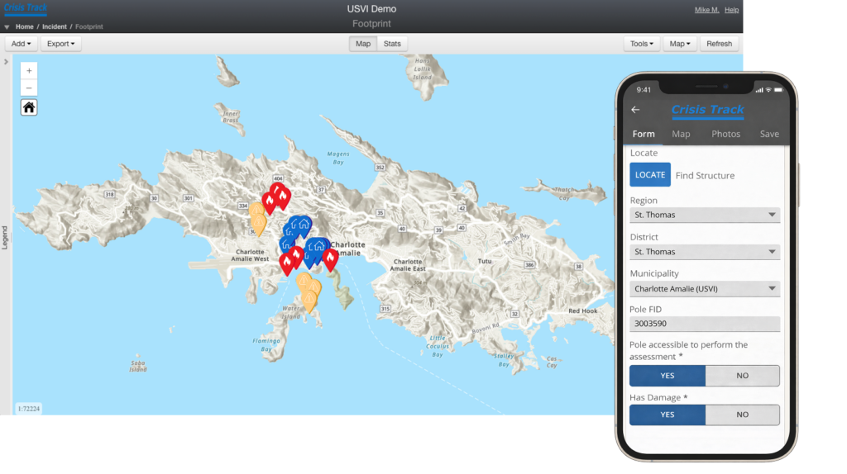Click the blue LOCATE button

pos(650,175)
